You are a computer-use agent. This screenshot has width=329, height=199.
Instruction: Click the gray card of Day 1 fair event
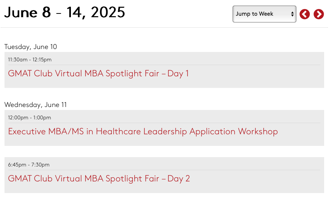point(164,70)
